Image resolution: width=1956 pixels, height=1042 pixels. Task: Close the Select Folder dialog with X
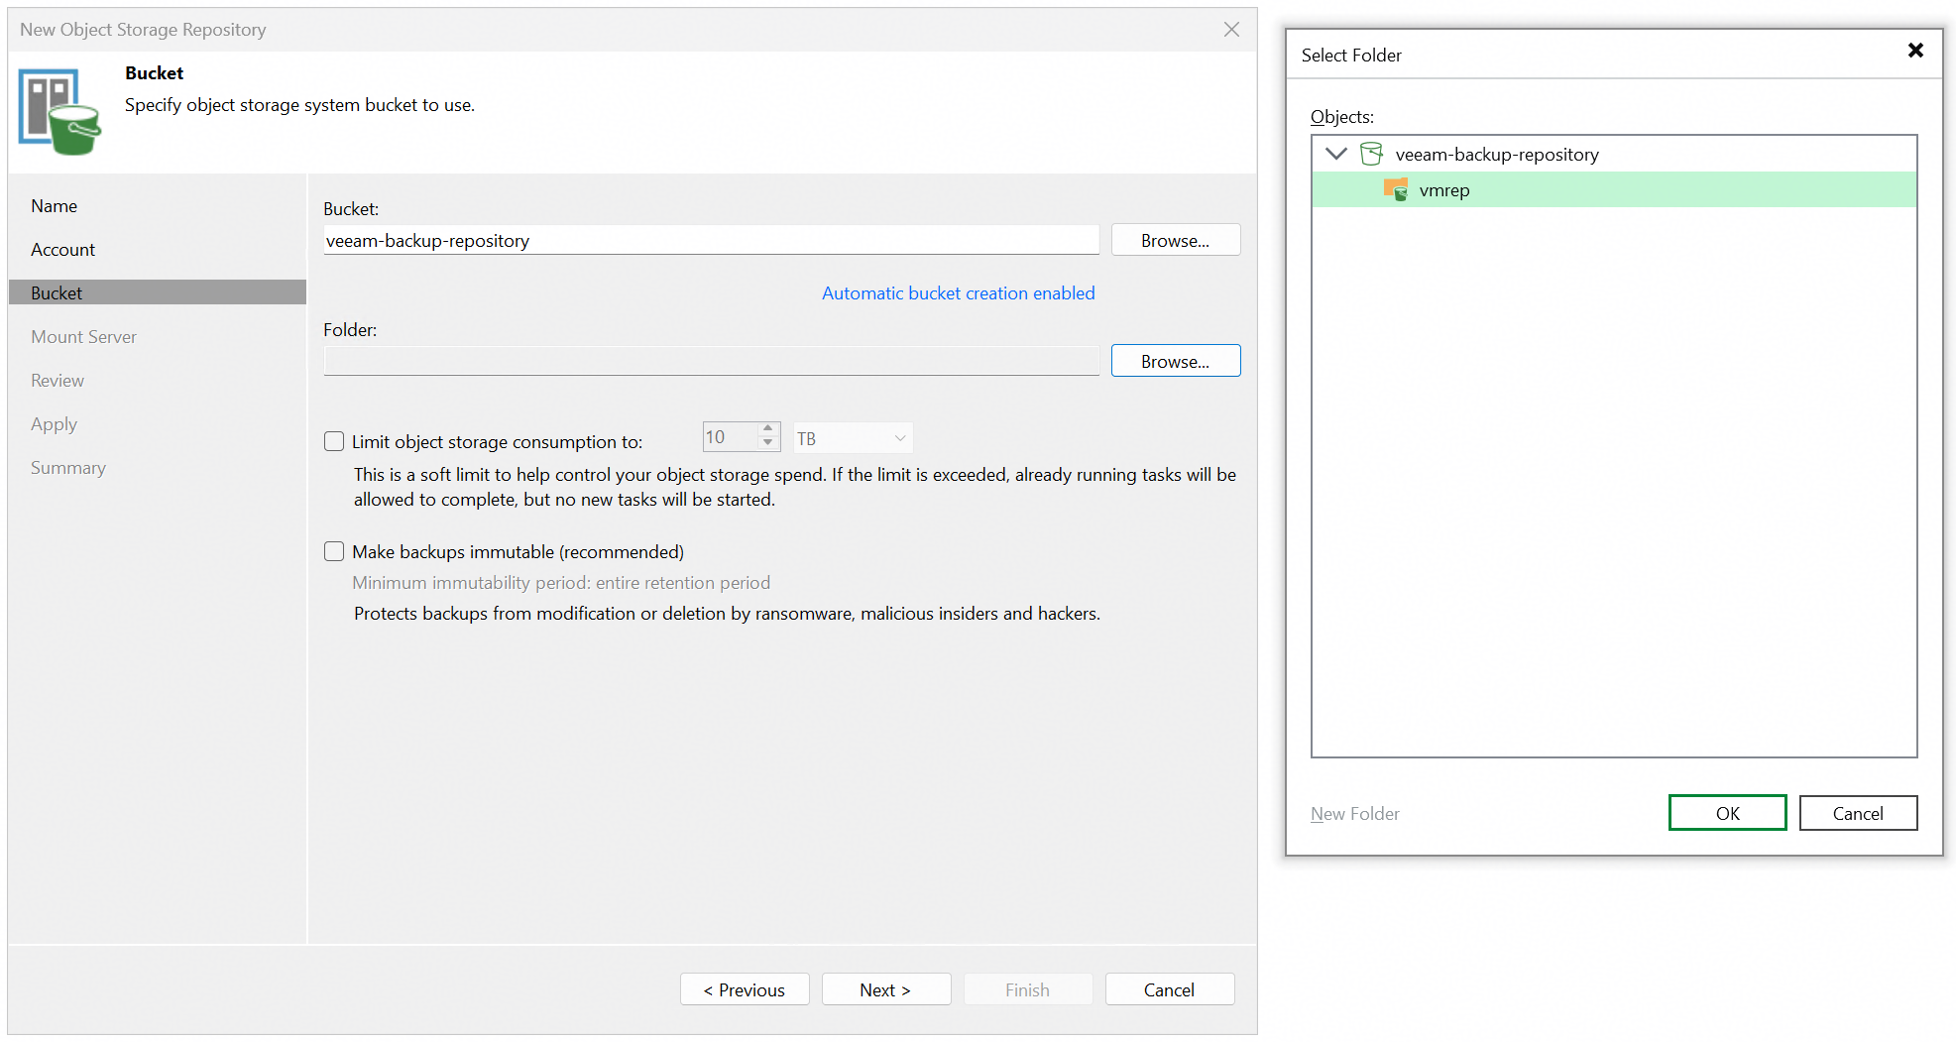pyautogui.click(x=1915, y=51)
